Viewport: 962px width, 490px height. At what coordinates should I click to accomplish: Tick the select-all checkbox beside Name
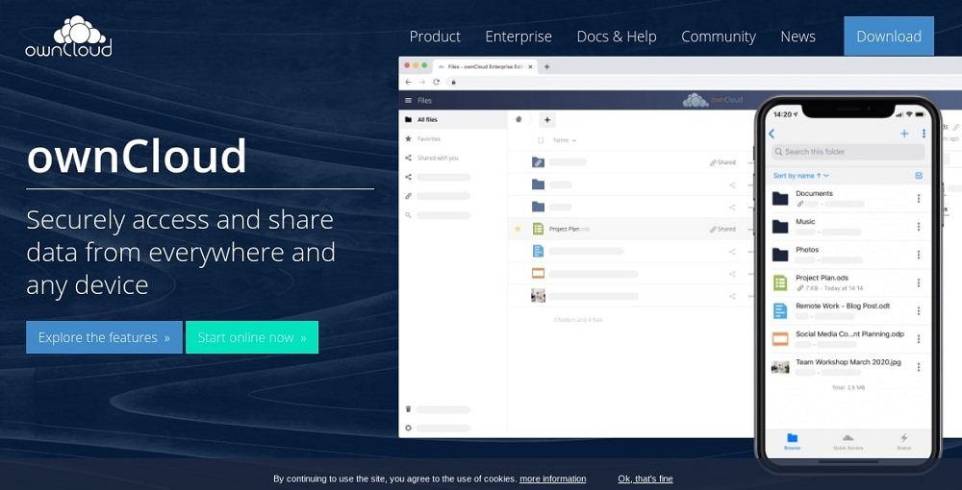pos(541,140)
